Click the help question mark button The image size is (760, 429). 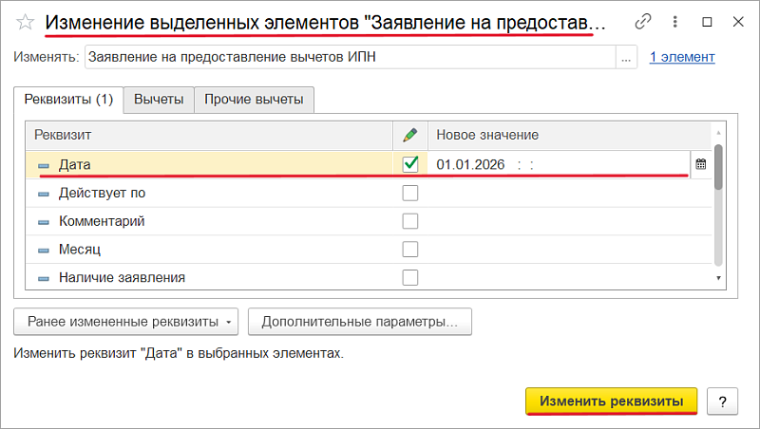tap(723, 401)
